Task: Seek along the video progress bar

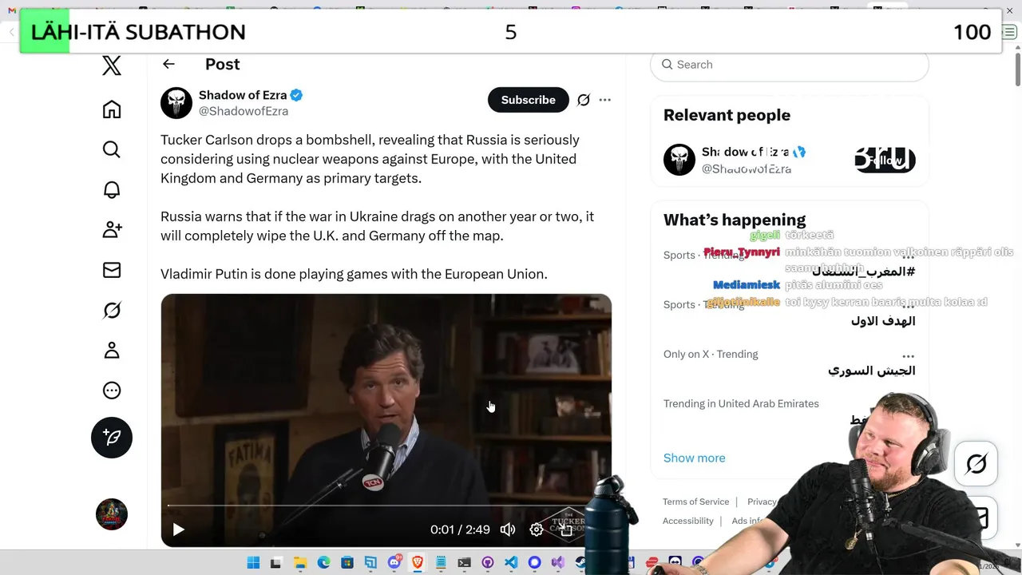Action: coord(386,506)
